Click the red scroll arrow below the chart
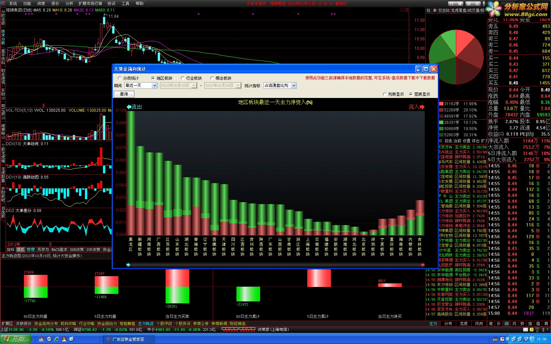551x344 pixels. [x=422, y=265]
